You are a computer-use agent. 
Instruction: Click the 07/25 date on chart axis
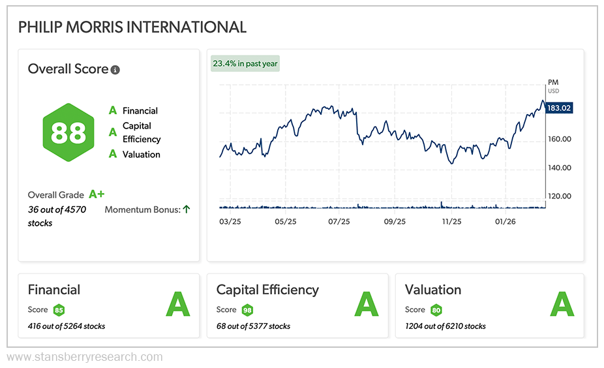click(x=339, y=222)
